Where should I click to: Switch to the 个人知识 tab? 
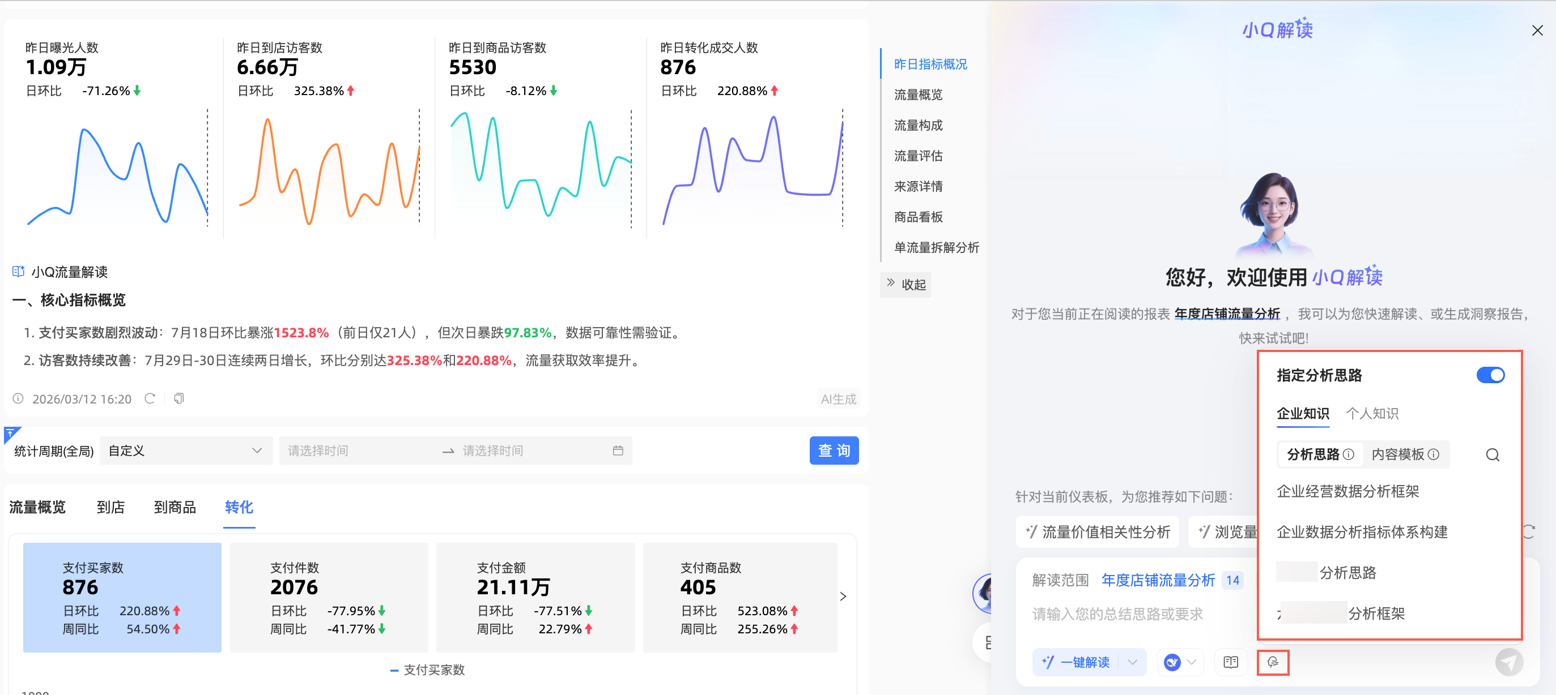1372,414
